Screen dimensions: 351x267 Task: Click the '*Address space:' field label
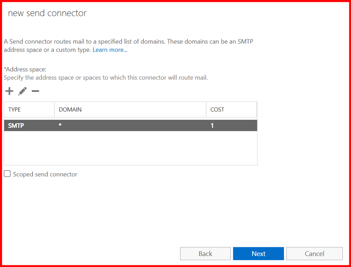[x=25, y=69]
